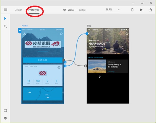The width and height of the screenshot is (156, 124).
Task: Open the hamburger main menu
Action: click(6, 10)
